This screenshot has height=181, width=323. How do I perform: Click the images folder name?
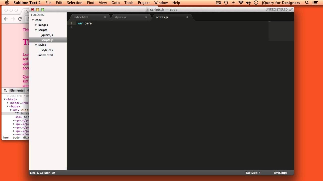pos(43,25)
